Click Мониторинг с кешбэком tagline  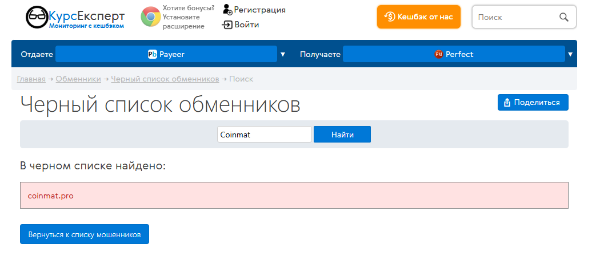(86, 26)
